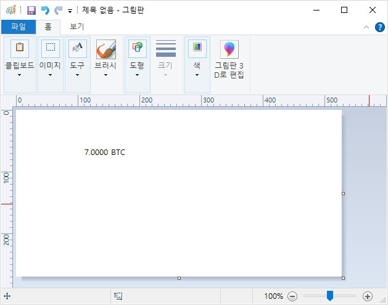Click the right-edge canvas resize handle
This screenshot has width=388, height=305.
point(343,193)
